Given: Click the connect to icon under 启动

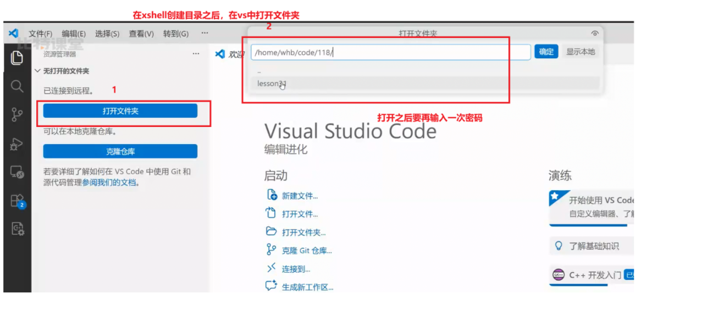Looking at the screenshot, I should pyautogui.click(x=271, y=268).
